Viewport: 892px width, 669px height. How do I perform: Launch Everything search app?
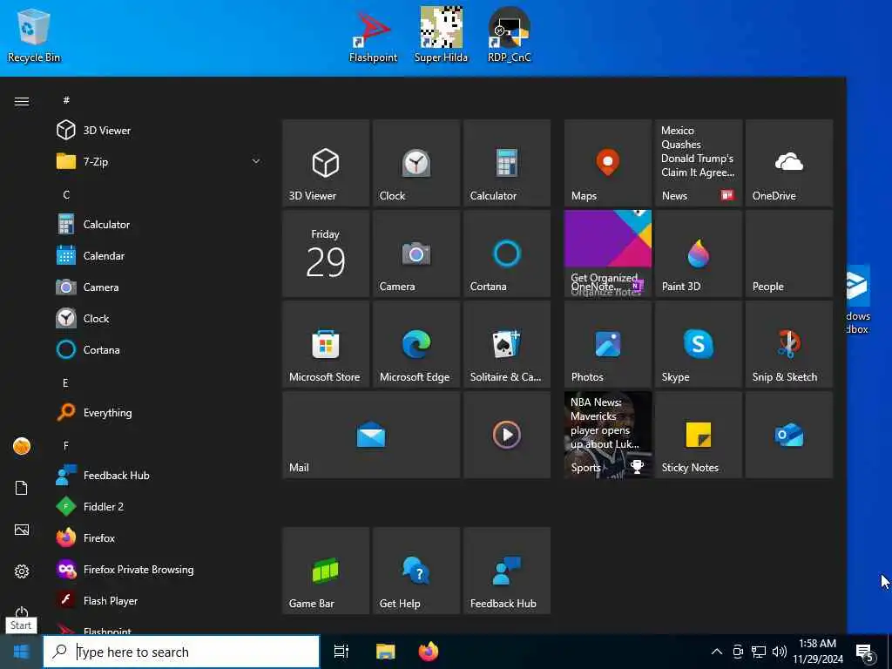click(x=159, y=412)
